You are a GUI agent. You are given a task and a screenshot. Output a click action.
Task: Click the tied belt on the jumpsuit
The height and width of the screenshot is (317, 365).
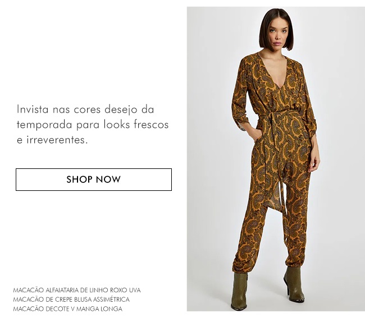(x=275, y=115)
